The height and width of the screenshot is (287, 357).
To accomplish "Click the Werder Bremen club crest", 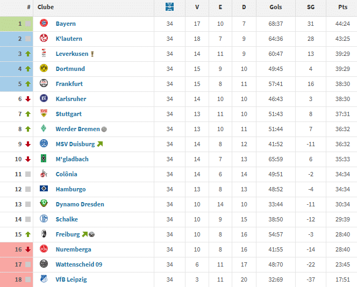I will click(x=44, y=129).
